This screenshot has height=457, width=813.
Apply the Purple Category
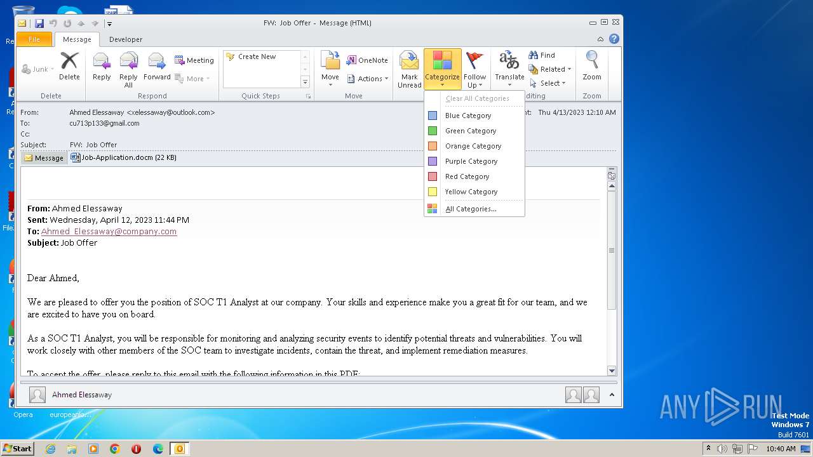pyautogui.click(x=474, y=161)
